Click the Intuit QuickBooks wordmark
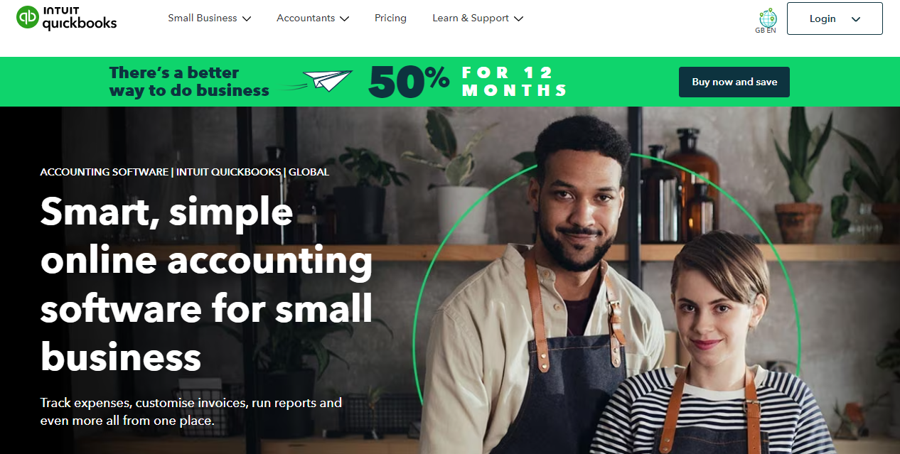Image resolution: width=900 pixels, height=454 pixels. tap(79, 19)
